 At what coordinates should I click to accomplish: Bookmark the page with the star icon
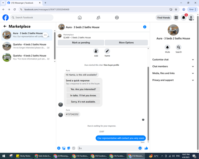tap(176, 10)
